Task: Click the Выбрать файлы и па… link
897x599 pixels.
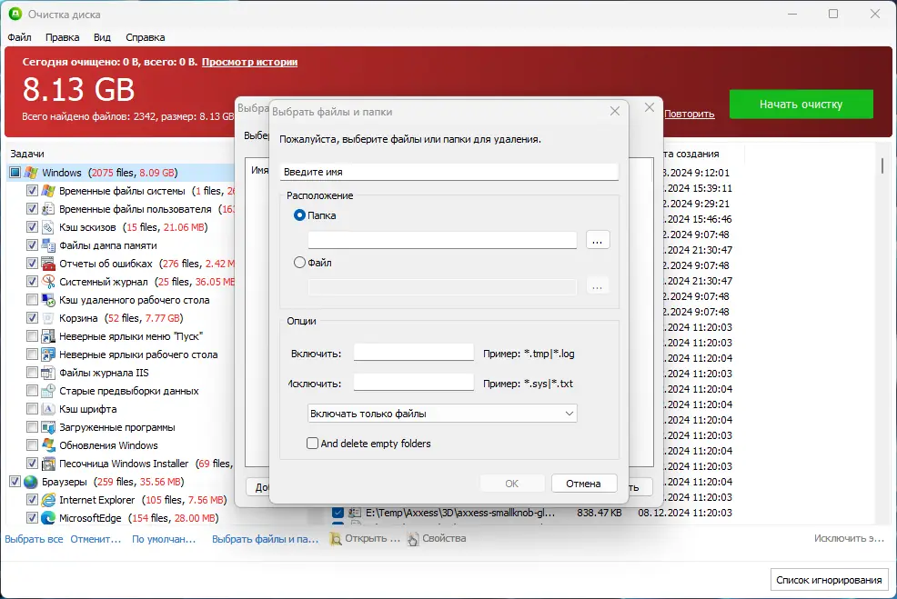Action: pyautogui.click(x=266, y=539)
